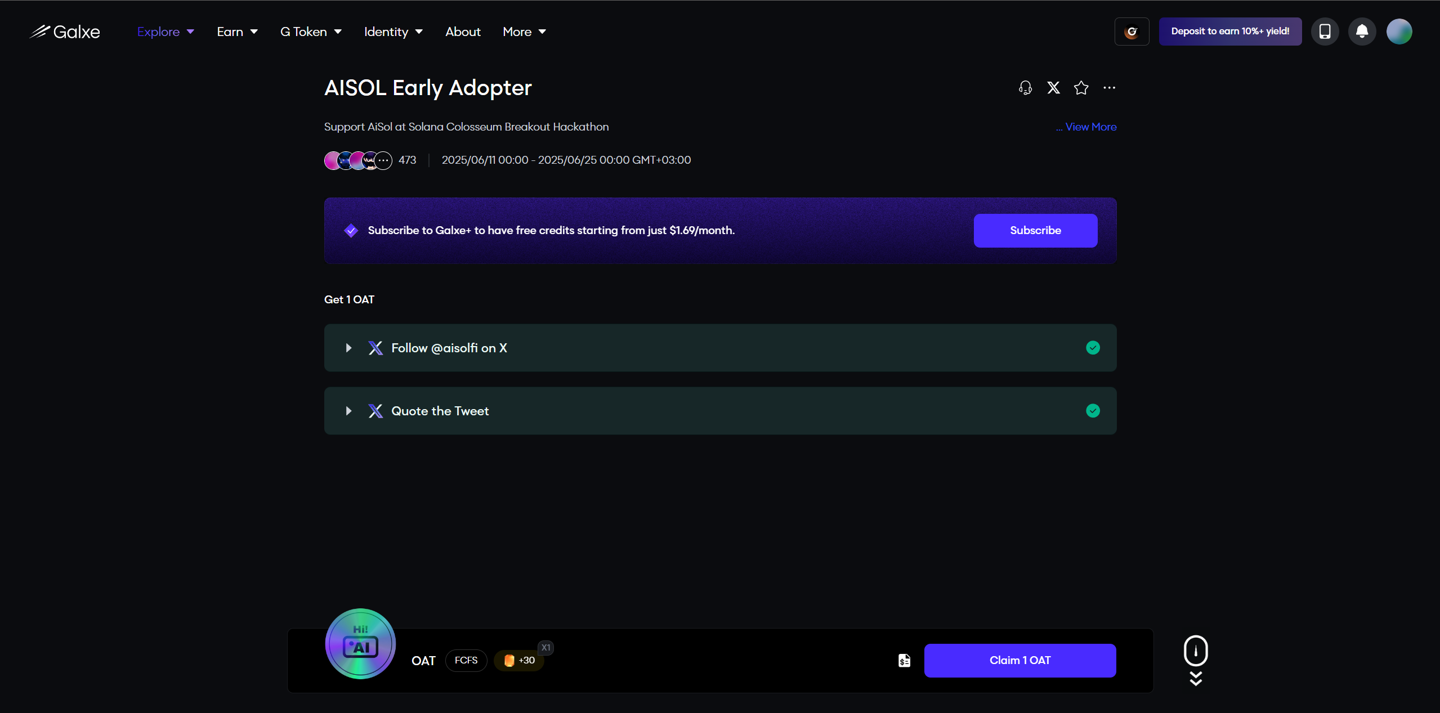1440x713 pixels.
Task: Open notifications bell
Action: tap(1362, 32)
